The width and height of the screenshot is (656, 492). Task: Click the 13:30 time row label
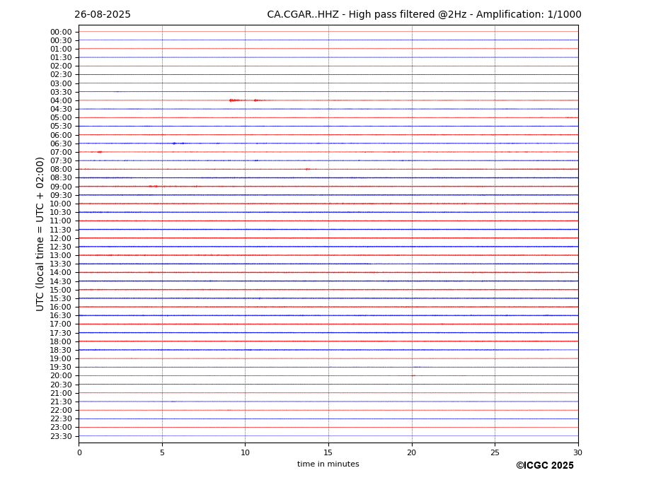[x=61, y=264]
